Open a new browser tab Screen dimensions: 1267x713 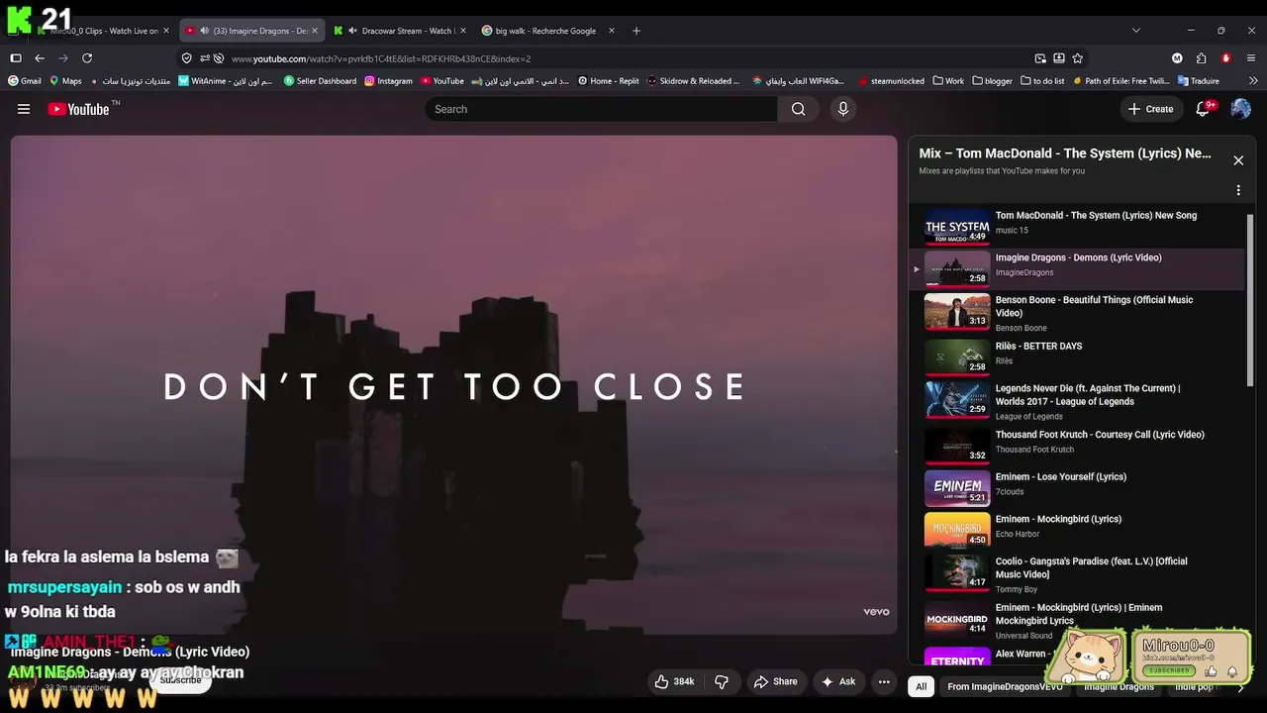pyautogui.click(x=636, y=31)
